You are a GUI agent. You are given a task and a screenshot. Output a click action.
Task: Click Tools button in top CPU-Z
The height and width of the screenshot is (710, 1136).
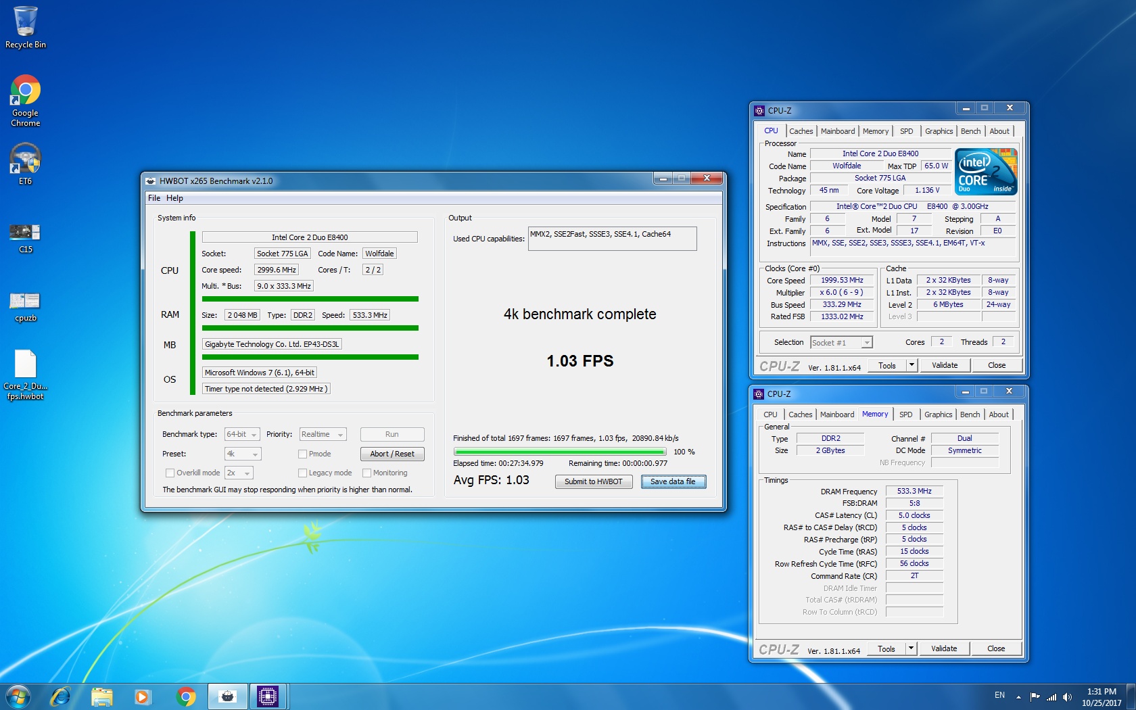pos(887,365)
